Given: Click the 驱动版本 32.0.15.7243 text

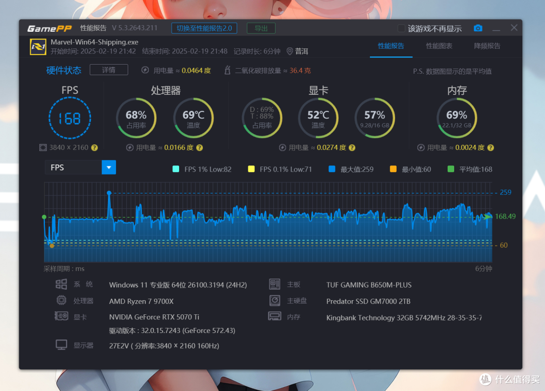Looking at the screenshot, I should pos(172,330).
